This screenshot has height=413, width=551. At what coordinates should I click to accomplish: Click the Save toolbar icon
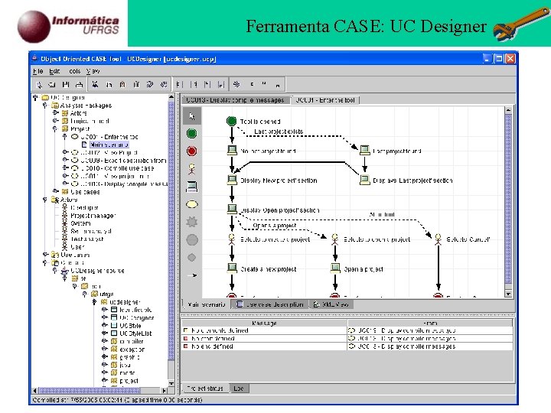[x=66, y=84]
